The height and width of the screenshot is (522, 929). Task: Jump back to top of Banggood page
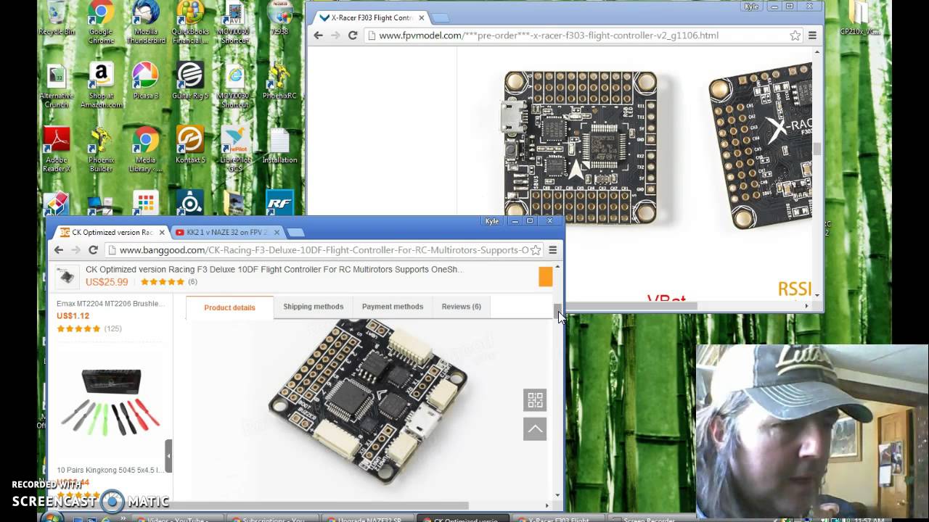535,428
